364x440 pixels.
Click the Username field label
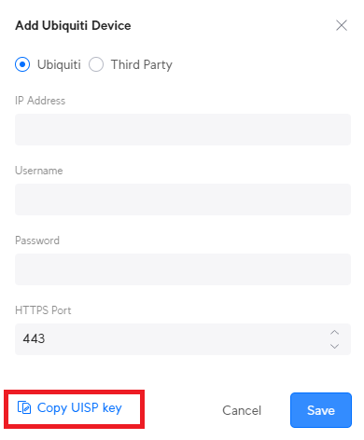click(39, 171)
